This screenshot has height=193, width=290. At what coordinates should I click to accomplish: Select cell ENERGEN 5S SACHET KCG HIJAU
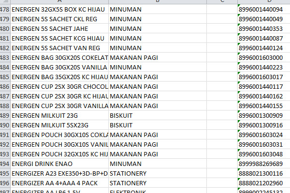pyautogui.click(x=59, y=38)
